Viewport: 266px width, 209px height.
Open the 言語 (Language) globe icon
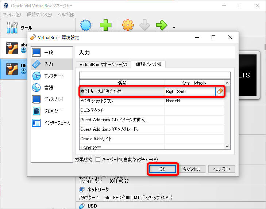(36, 87)
